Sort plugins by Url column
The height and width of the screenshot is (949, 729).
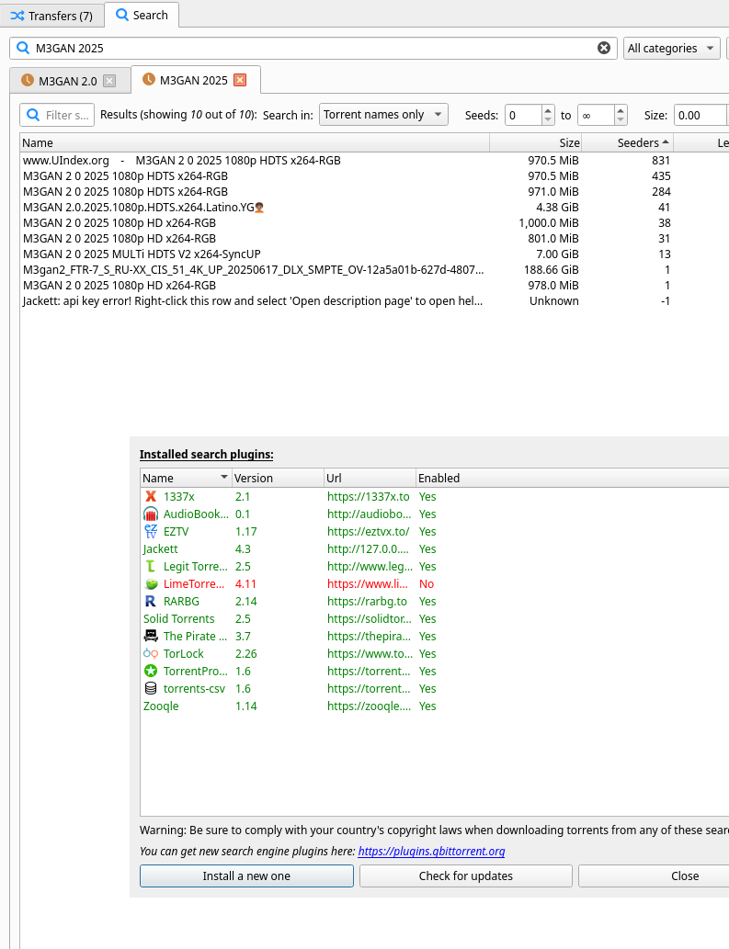(x=370, y=478)
